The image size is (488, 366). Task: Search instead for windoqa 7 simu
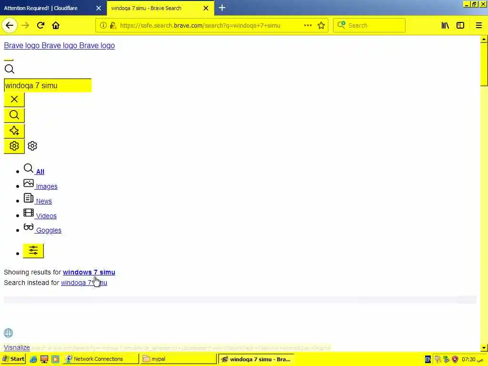coord(84,283)
